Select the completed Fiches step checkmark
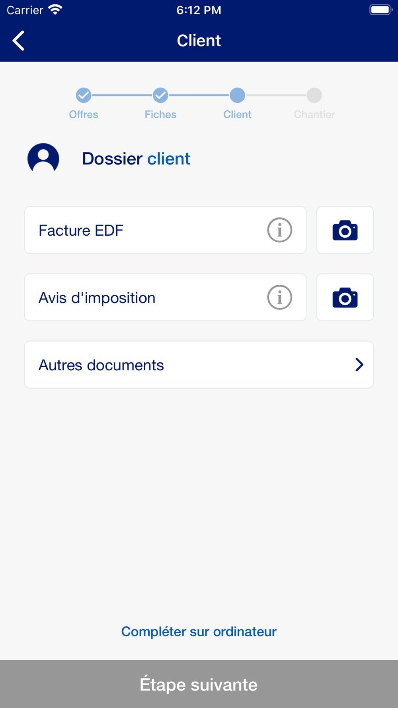Viewport: 398px width, 708px height. pos(160,95)
